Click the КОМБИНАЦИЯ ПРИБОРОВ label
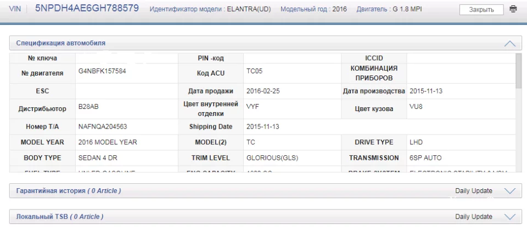The image size is (527, 227). pos(374,73)
